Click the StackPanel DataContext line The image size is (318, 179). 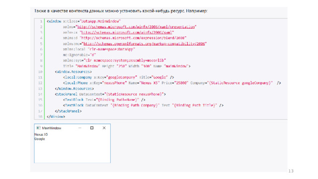tap(110, 94)
